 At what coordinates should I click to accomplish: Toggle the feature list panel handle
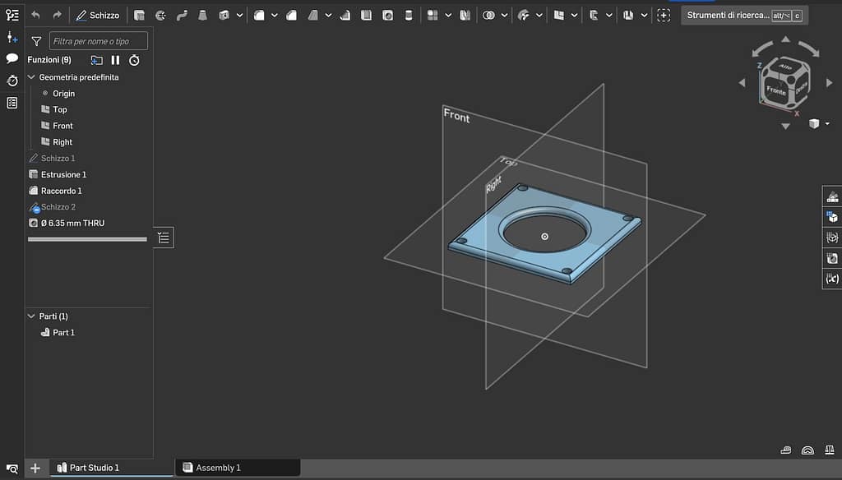coord(164,238)
